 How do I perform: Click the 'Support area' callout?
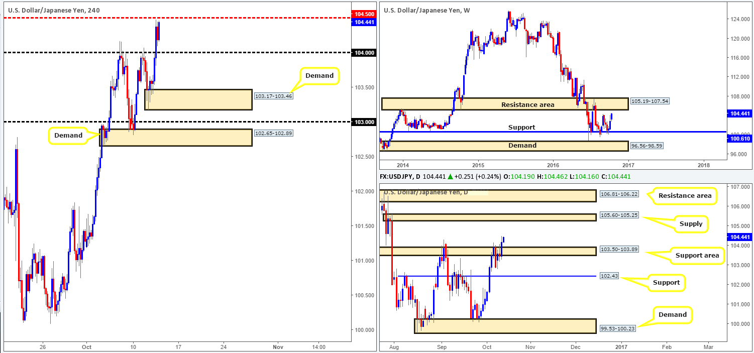click(x=696, y=255)
